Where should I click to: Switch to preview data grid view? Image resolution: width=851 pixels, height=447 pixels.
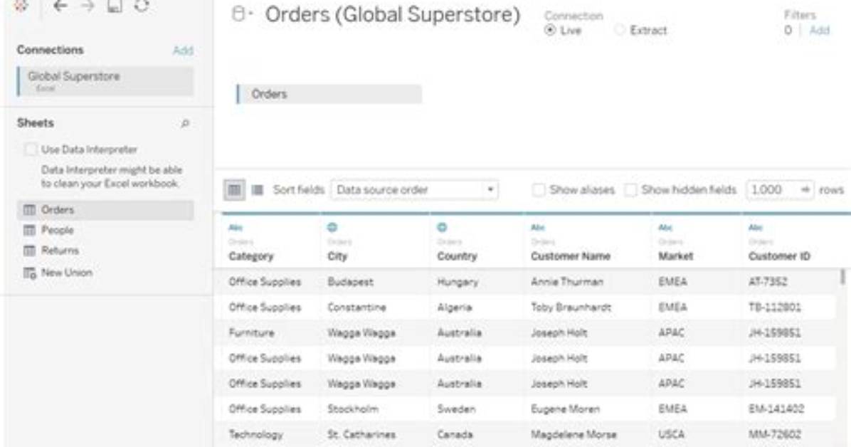click(x=235, y=190)
